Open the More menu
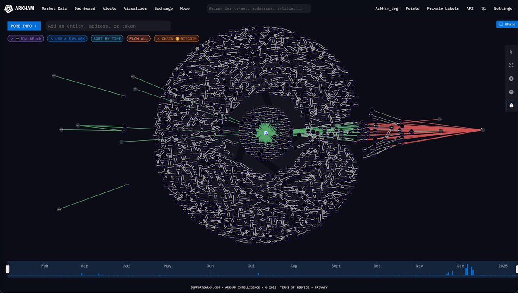518x293 pixels. 185,9
